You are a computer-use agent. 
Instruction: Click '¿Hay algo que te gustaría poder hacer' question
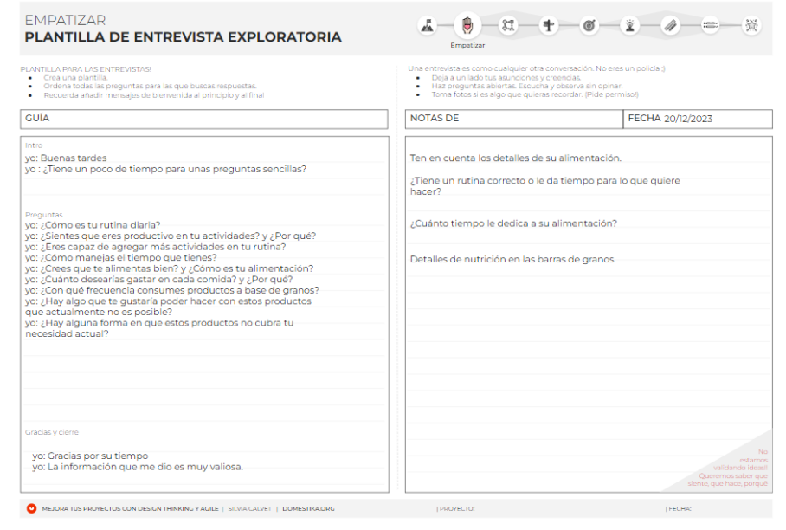(x=168, y=307)
